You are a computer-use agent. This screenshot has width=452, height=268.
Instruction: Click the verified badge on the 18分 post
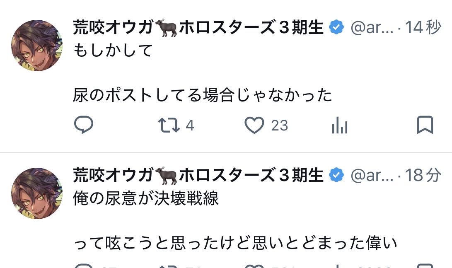[336, 176]
